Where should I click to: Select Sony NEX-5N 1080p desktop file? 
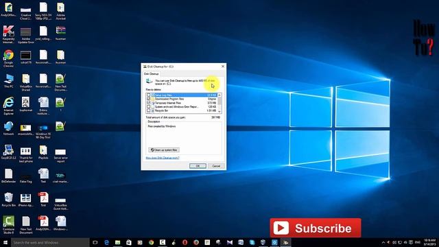coord(43,11)
